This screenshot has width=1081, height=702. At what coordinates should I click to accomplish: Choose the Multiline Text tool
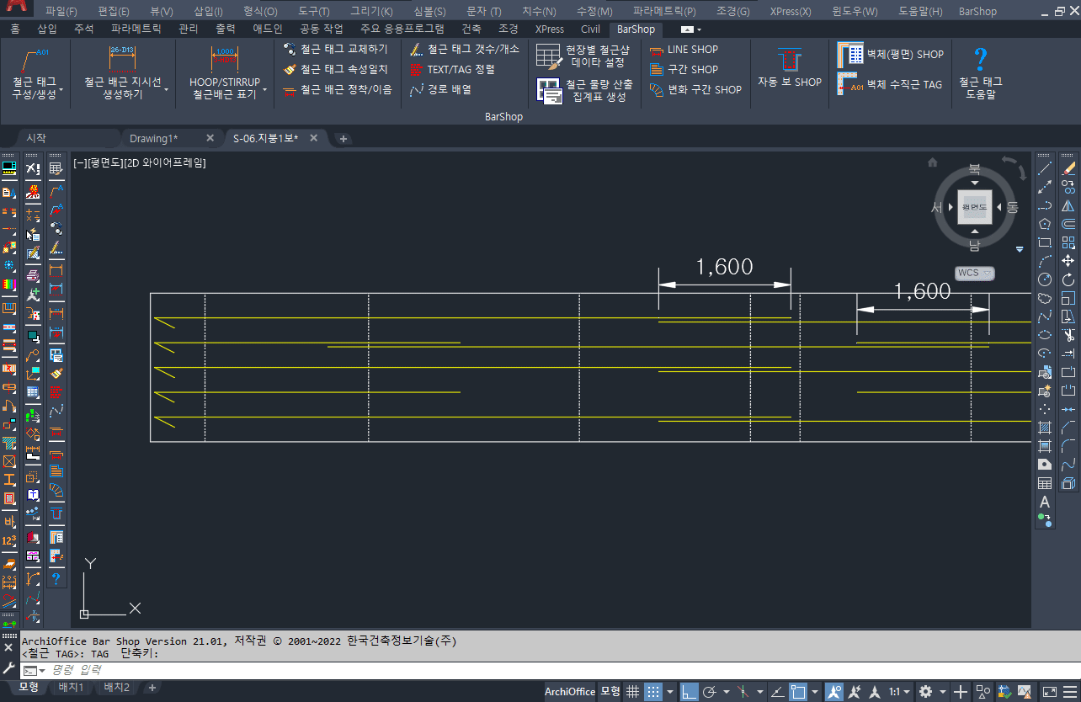tap(1045, 502)
